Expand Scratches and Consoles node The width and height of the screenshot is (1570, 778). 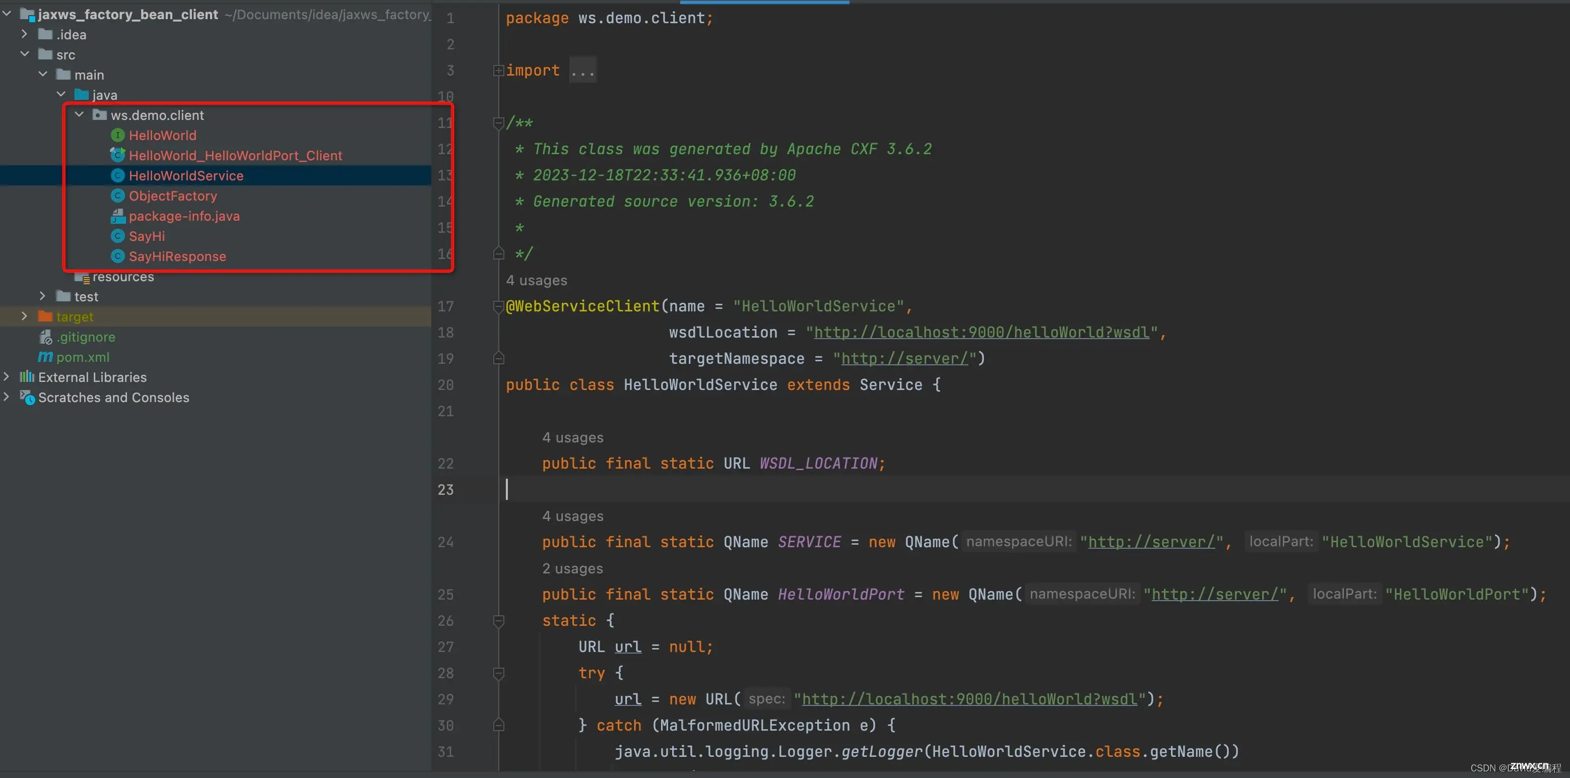7,397
